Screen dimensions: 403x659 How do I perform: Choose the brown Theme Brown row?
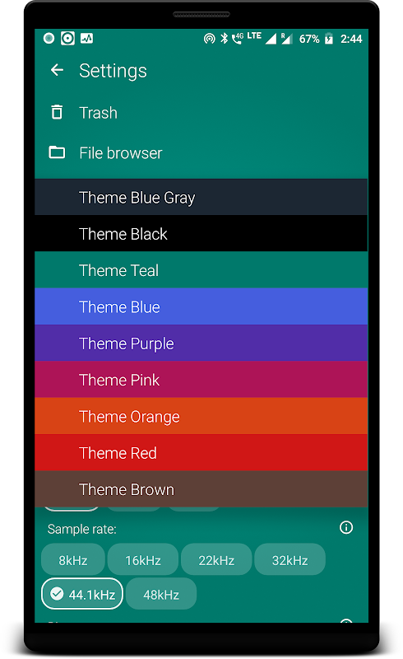point(201,489)
